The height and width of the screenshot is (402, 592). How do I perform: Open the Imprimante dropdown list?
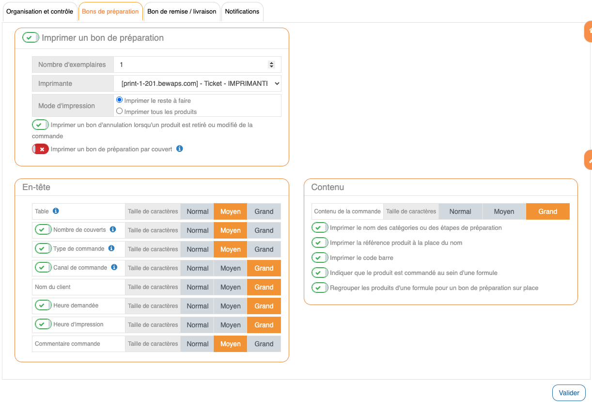point(197,83)
